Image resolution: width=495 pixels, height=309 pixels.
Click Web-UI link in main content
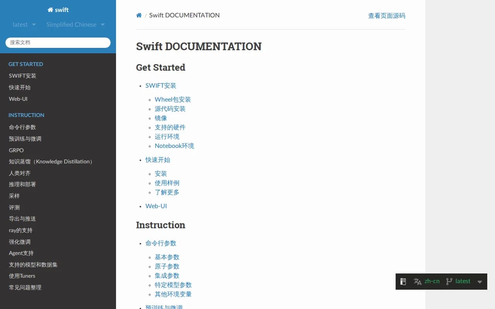tap(156, 206)
